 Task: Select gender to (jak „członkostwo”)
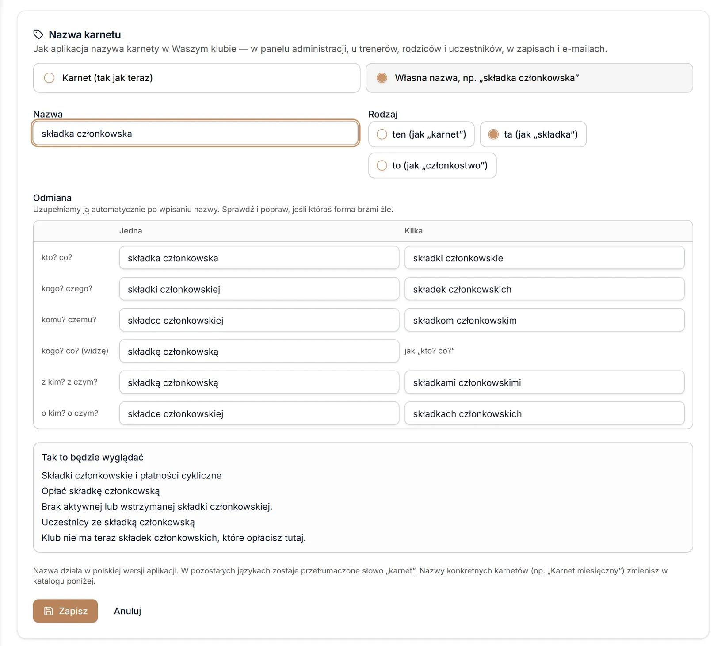pos(432,165)
